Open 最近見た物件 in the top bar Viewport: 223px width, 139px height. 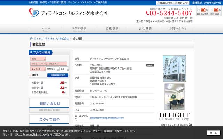(165, 3)
